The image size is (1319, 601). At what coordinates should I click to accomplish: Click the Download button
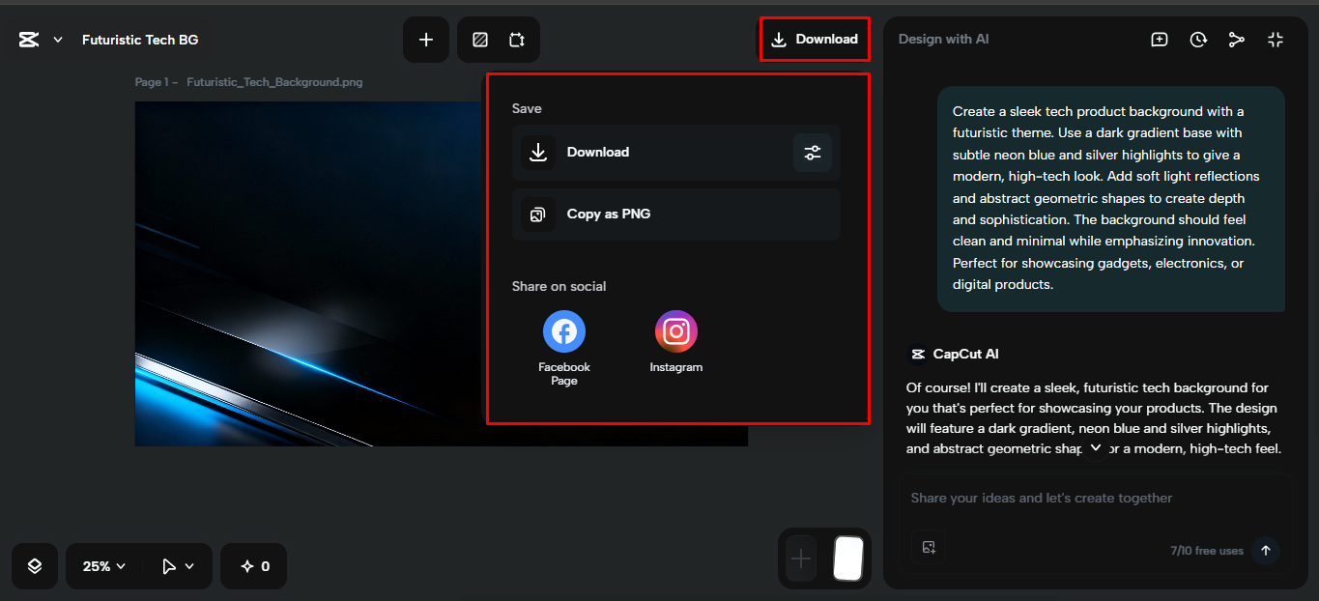[815, 39]
